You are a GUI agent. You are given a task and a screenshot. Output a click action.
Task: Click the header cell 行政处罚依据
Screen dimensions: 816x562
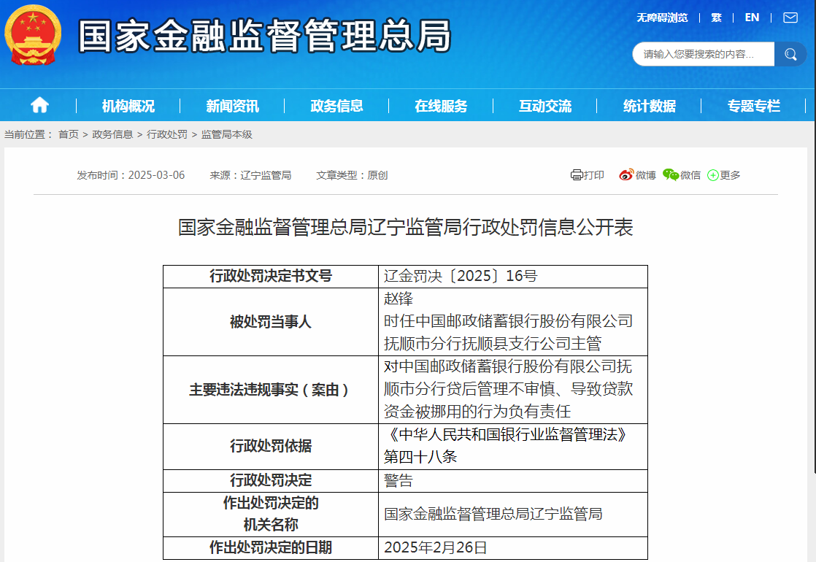[271, 446]
